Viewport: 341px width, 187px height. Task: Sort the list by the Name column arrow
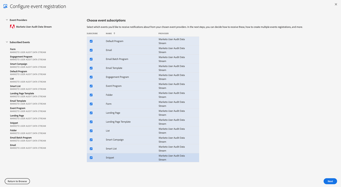115,34
